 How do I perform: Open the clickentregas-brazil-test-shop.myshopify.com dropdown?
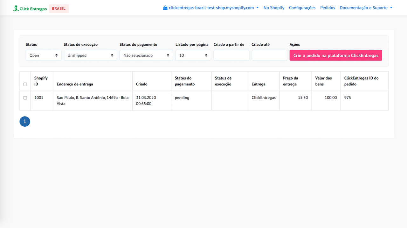coord(211,7)
